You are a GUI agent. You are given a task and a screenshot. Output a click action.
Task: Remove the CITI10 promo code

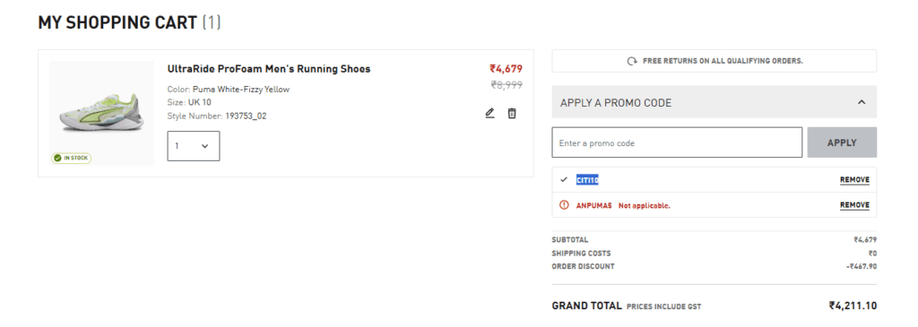click(854, 180)
